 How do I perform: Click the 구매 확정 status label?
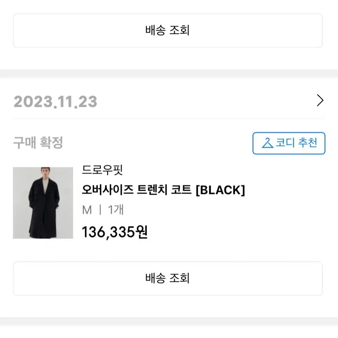click(x=38, y=142)
